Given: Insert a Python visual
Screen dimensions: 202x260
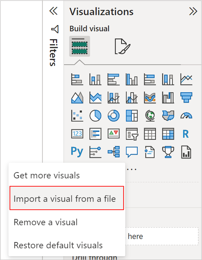Looking at the screenshot, I should tap(77, 152).
